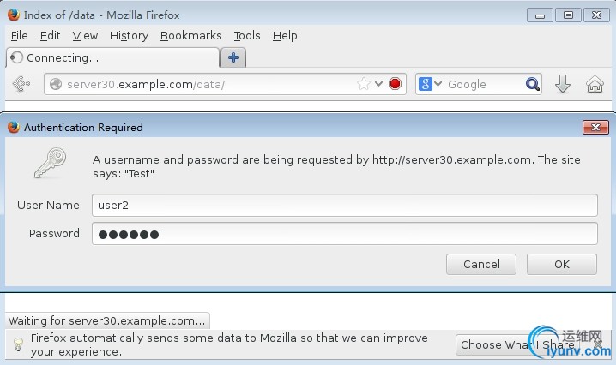616x365 pixels.
Task: Close the Authentication Required dialog
Action: [x=595, y=127]
